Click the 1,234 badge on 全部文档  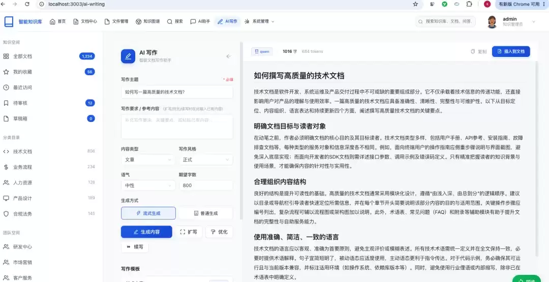point(87,56)
